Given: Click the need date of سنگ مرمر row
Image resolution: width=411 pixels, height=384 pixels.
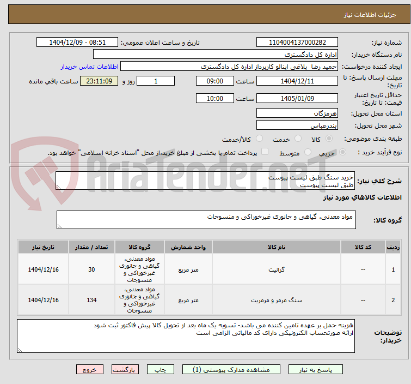Looking at the screenshot, I should (x=43, y=300).
